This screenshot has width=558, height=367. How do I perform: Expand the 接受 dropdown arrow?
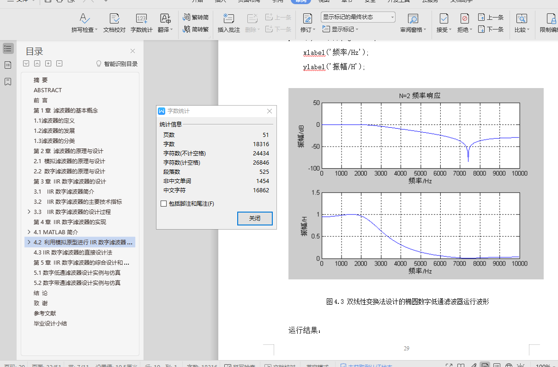451,30
